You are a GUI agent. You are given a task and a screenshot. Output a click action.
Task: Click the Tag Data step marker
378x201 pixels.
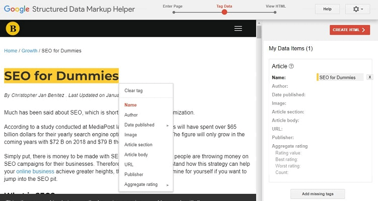point(224,12)
